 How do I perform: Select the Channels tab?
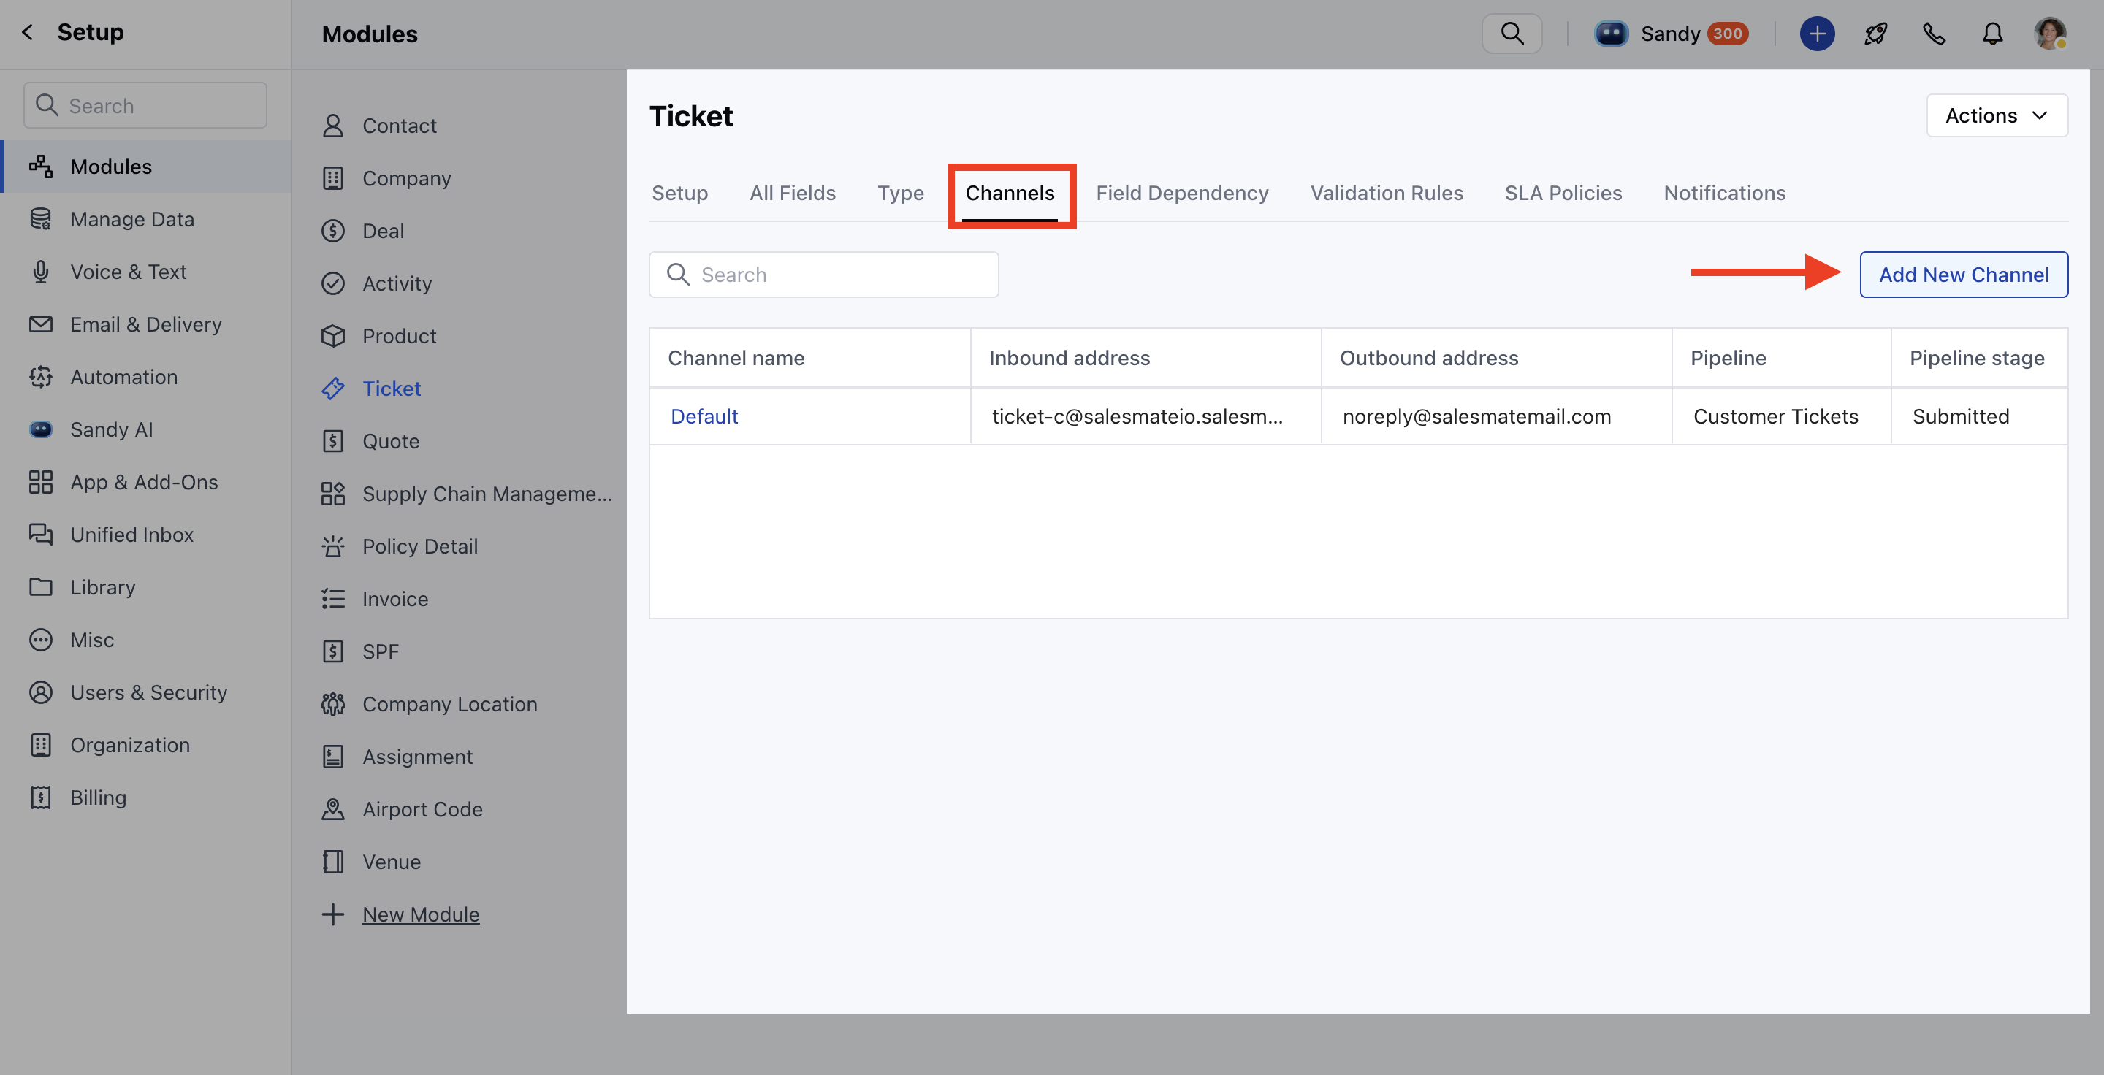[1010, 194]
